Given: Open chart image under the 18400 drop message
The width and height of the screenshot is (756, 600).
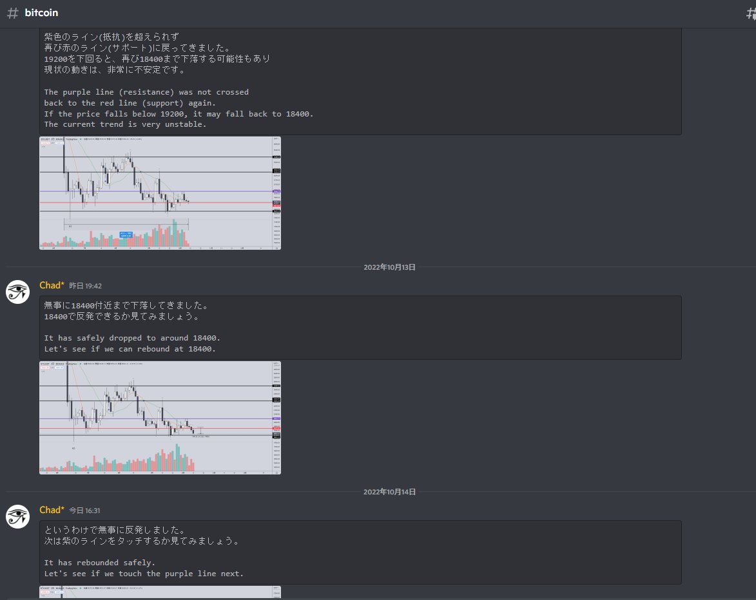Looking at the screenshot, I should [x=160, y=418].
